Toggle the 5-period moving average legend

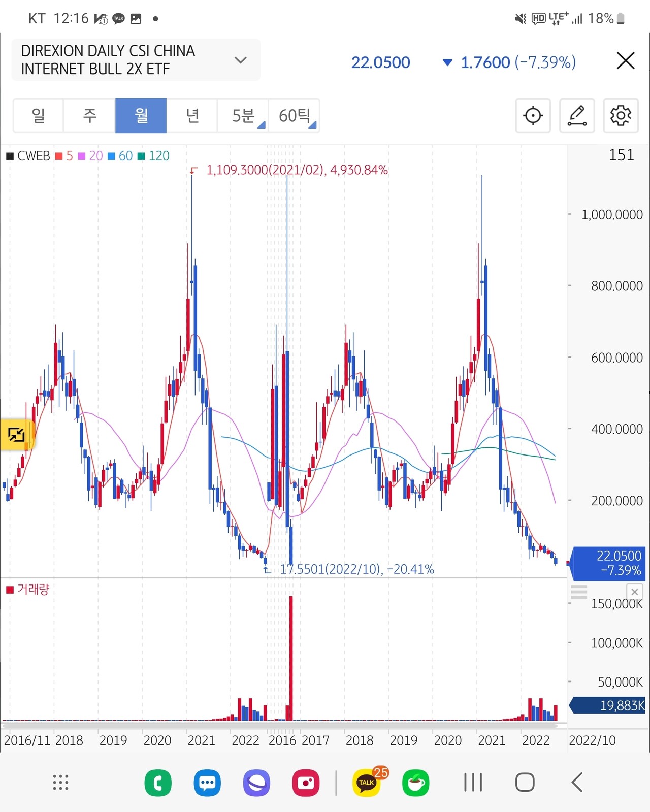(x=64, y=156)
